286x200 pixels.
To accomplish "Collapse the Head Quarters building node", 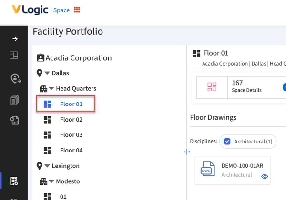I will tap(51, 89).
